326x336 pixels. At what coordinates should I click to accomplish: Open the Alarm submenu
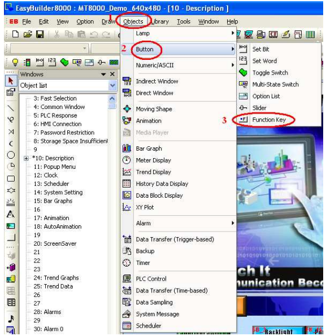pos(179,223)
